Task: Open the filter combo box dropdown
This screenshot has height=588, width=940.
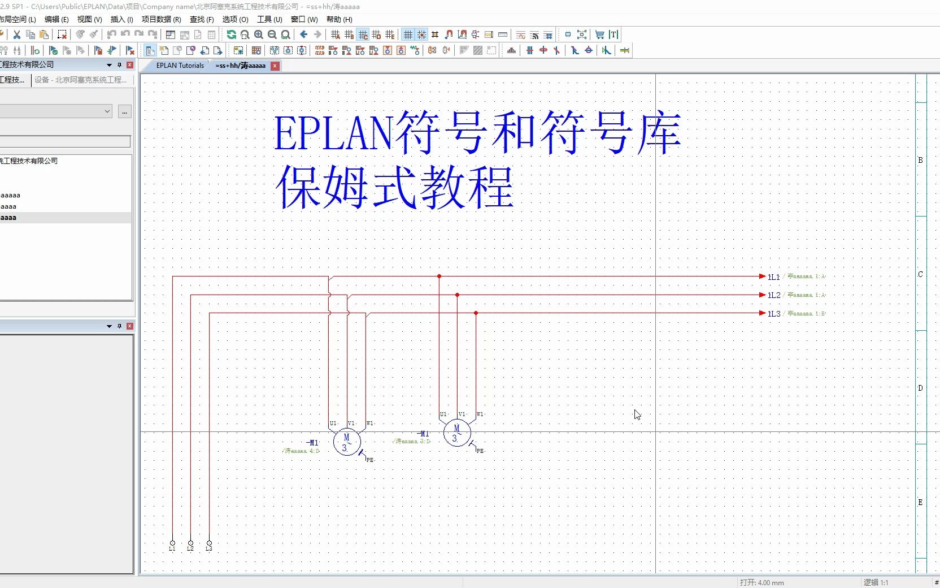Action: click(x=107, y=111)
